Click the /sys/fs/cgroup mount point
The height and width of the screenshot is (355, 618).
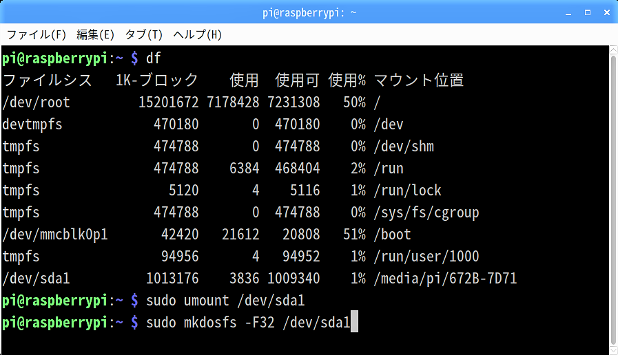(x=426, y=213)
